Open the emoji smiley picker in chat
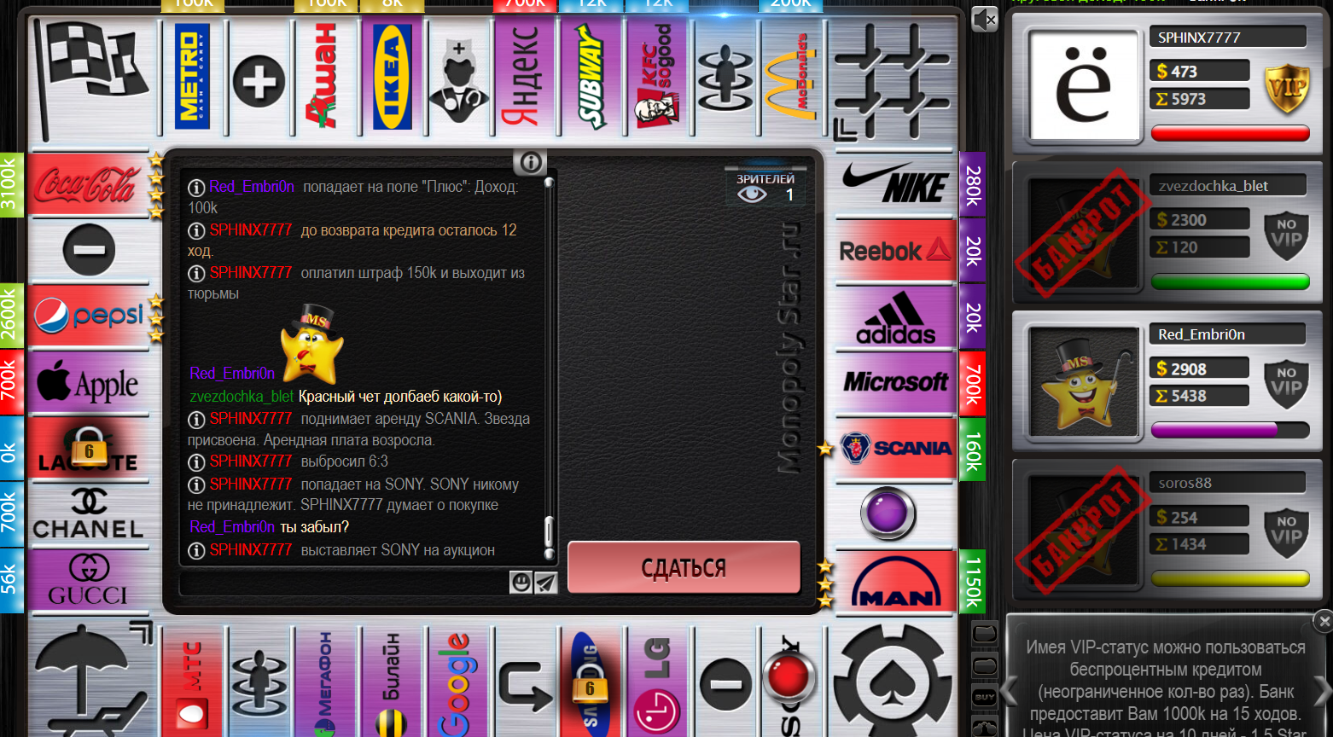The width and height of the screenshot is (1333, 737). point(521,582)
